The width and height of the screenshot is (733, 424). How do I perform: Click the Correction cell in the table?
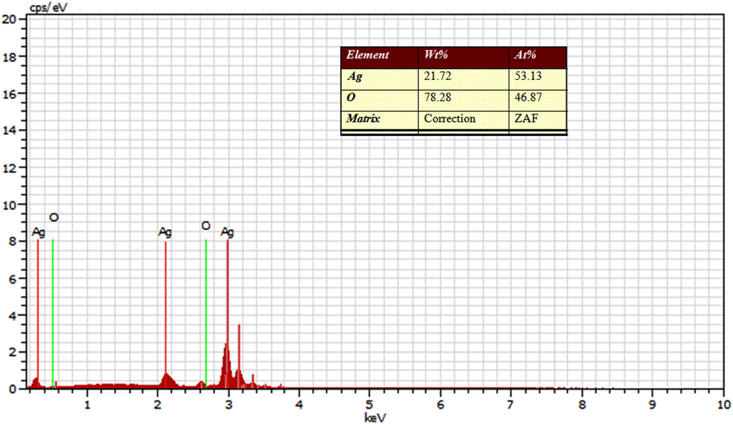tap(449, 118)
